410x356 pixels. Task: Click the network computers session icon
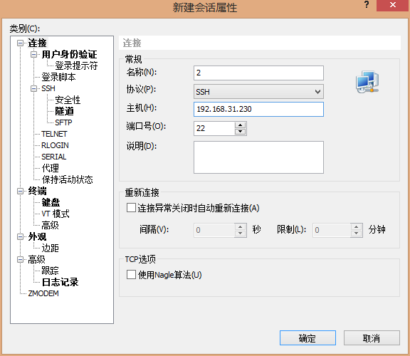click(x=367, y=82)
